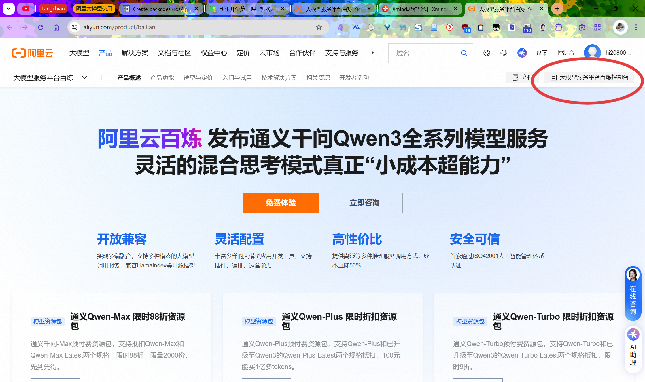Open the blue S extension icon
This screenshot has width=645, height=382.
click(x=418, y=27)
